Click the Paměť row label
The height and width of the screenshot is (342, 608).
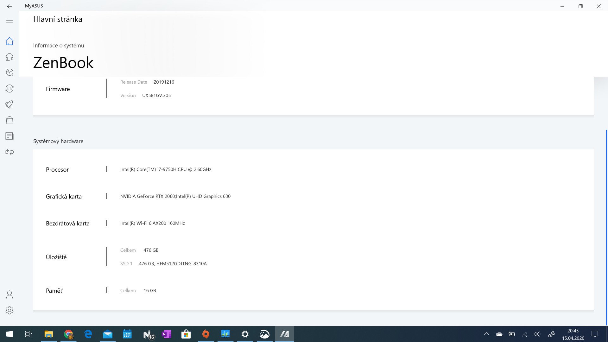[x=54, y=290]
